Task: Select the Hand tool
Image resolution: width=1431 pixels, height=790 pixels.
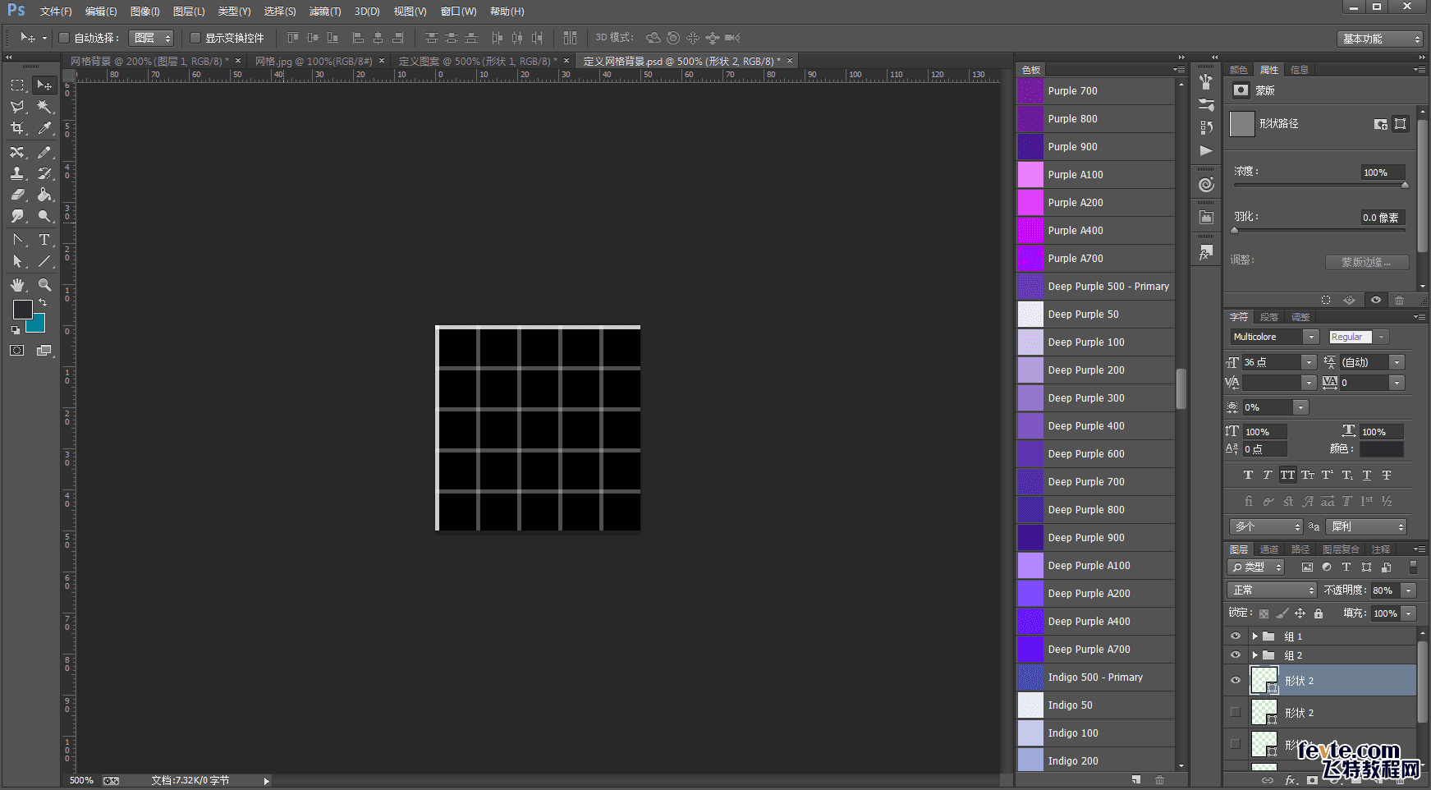Action: [17, 285]
